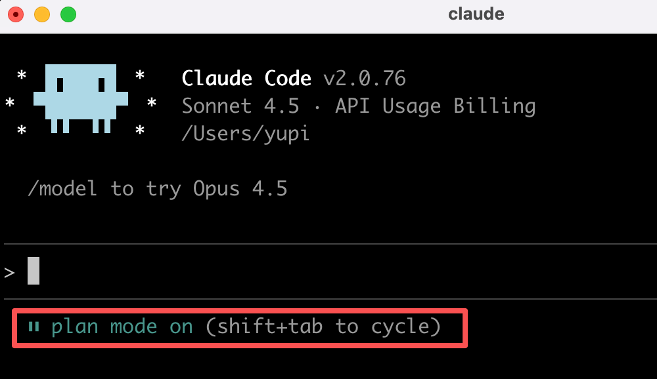Viewport: 657px width, 379px height.
Task: Click the /Users/yupi working directory path
Action: [246, 134]
